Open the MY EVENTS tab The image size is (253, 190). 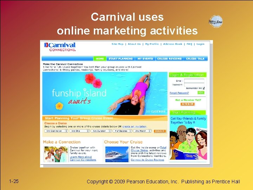[x=145, y=59]
